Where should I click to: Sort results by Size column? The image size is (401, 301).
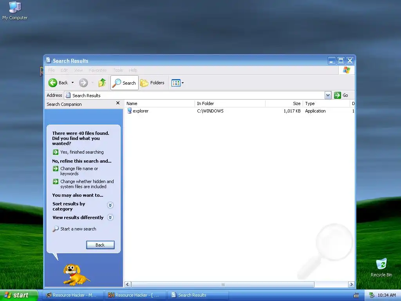click(284, 103)
